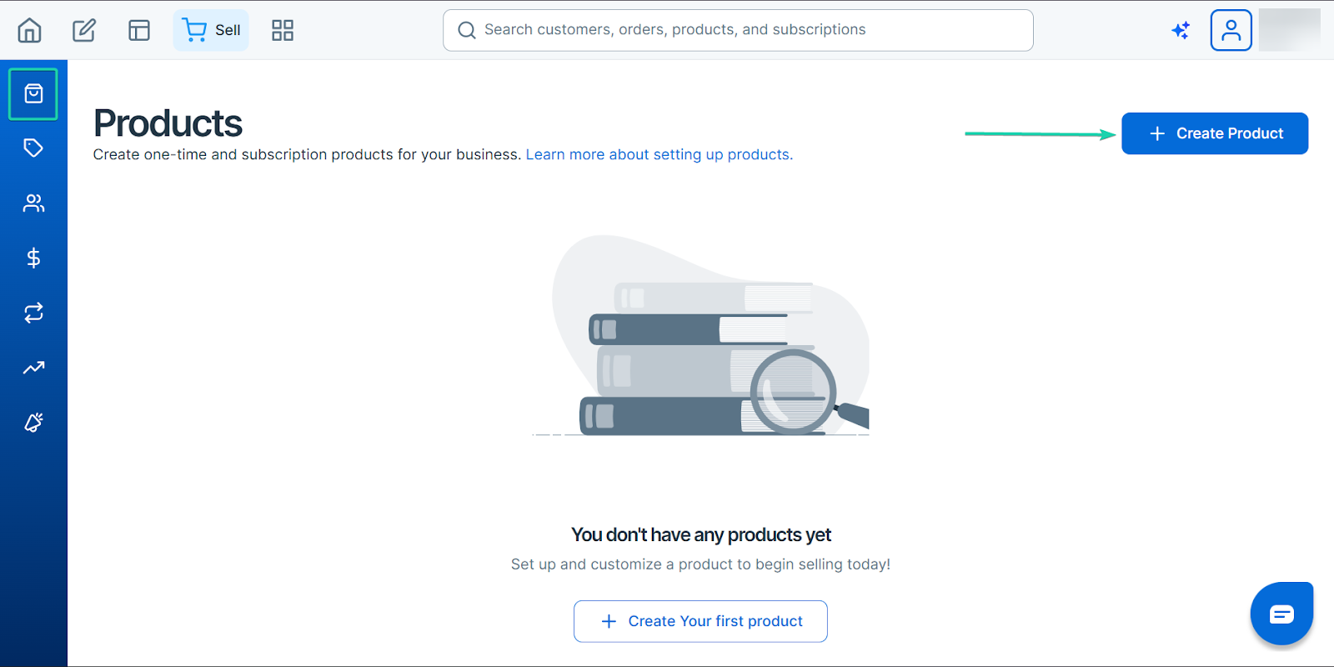1334x667 pixels.
Task: Open the dollar sign sidebar icon
Action: [x=33, y=258]
